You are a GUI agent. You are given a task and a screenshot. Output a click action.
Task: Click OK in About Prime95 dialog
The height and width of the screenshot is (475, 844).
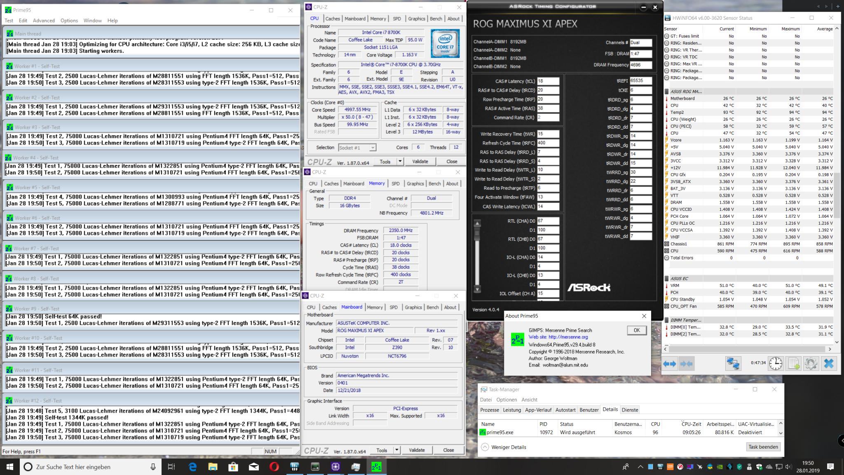point(637,330)
